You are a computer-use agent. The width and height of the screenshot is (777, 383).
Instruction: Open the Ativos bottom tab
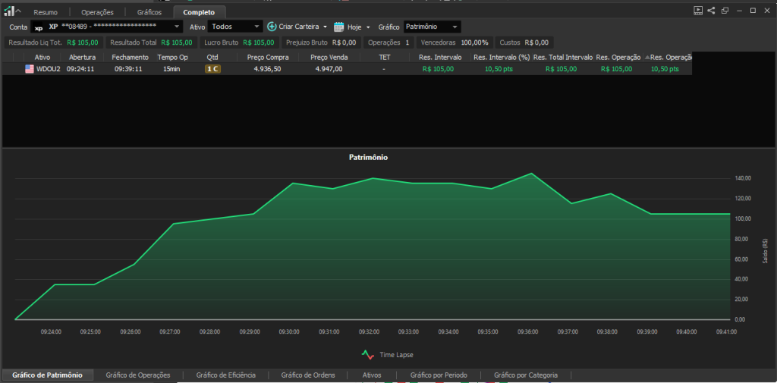(x=372, y=375)
